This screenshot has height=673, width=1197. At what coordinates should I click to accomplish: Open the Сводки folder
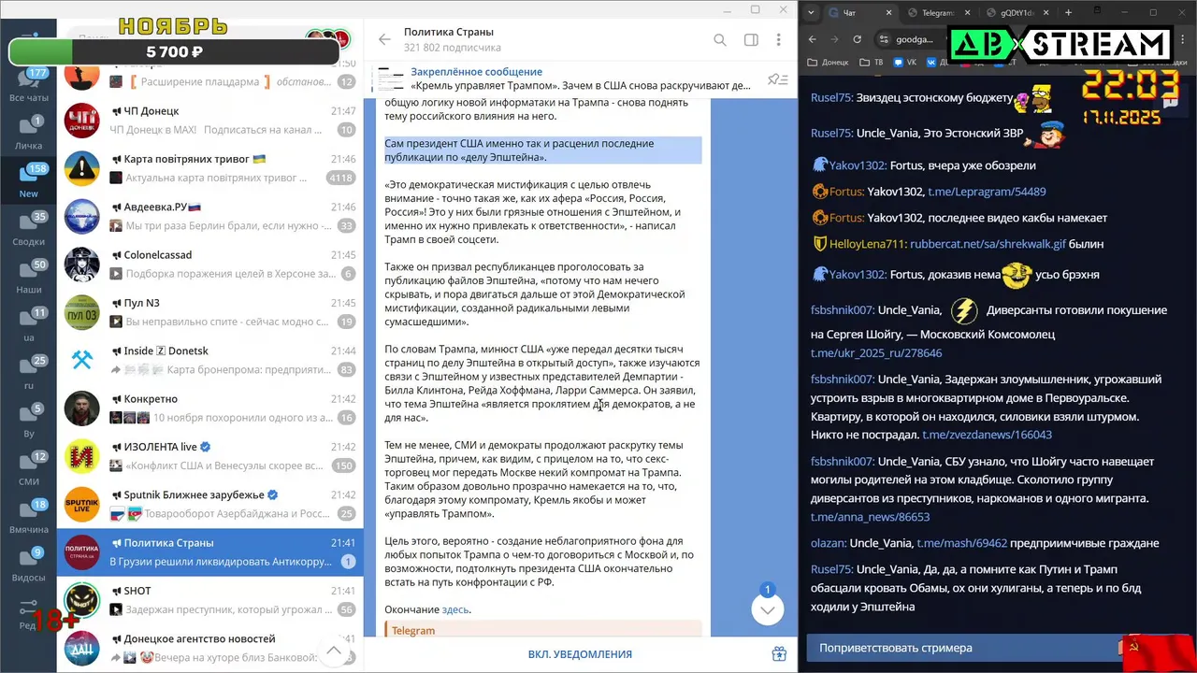pos(29,230)
